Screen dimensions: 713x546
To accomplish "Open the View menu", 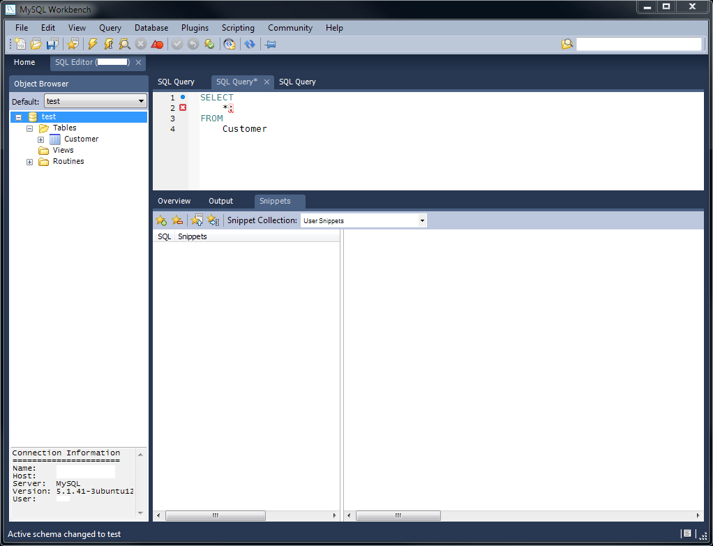I will coord(77,28).
